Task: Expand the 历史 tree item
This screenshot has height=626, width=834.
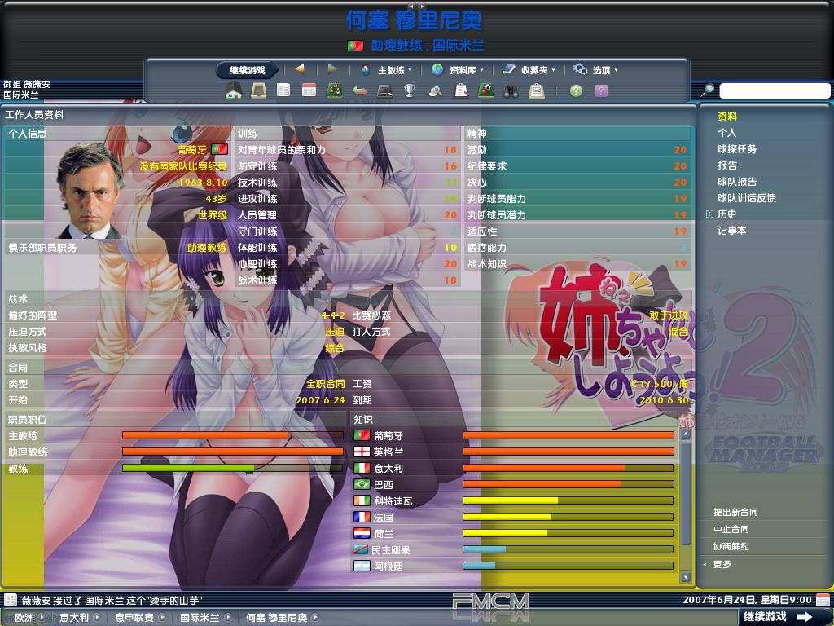Action: coord(709,214)
